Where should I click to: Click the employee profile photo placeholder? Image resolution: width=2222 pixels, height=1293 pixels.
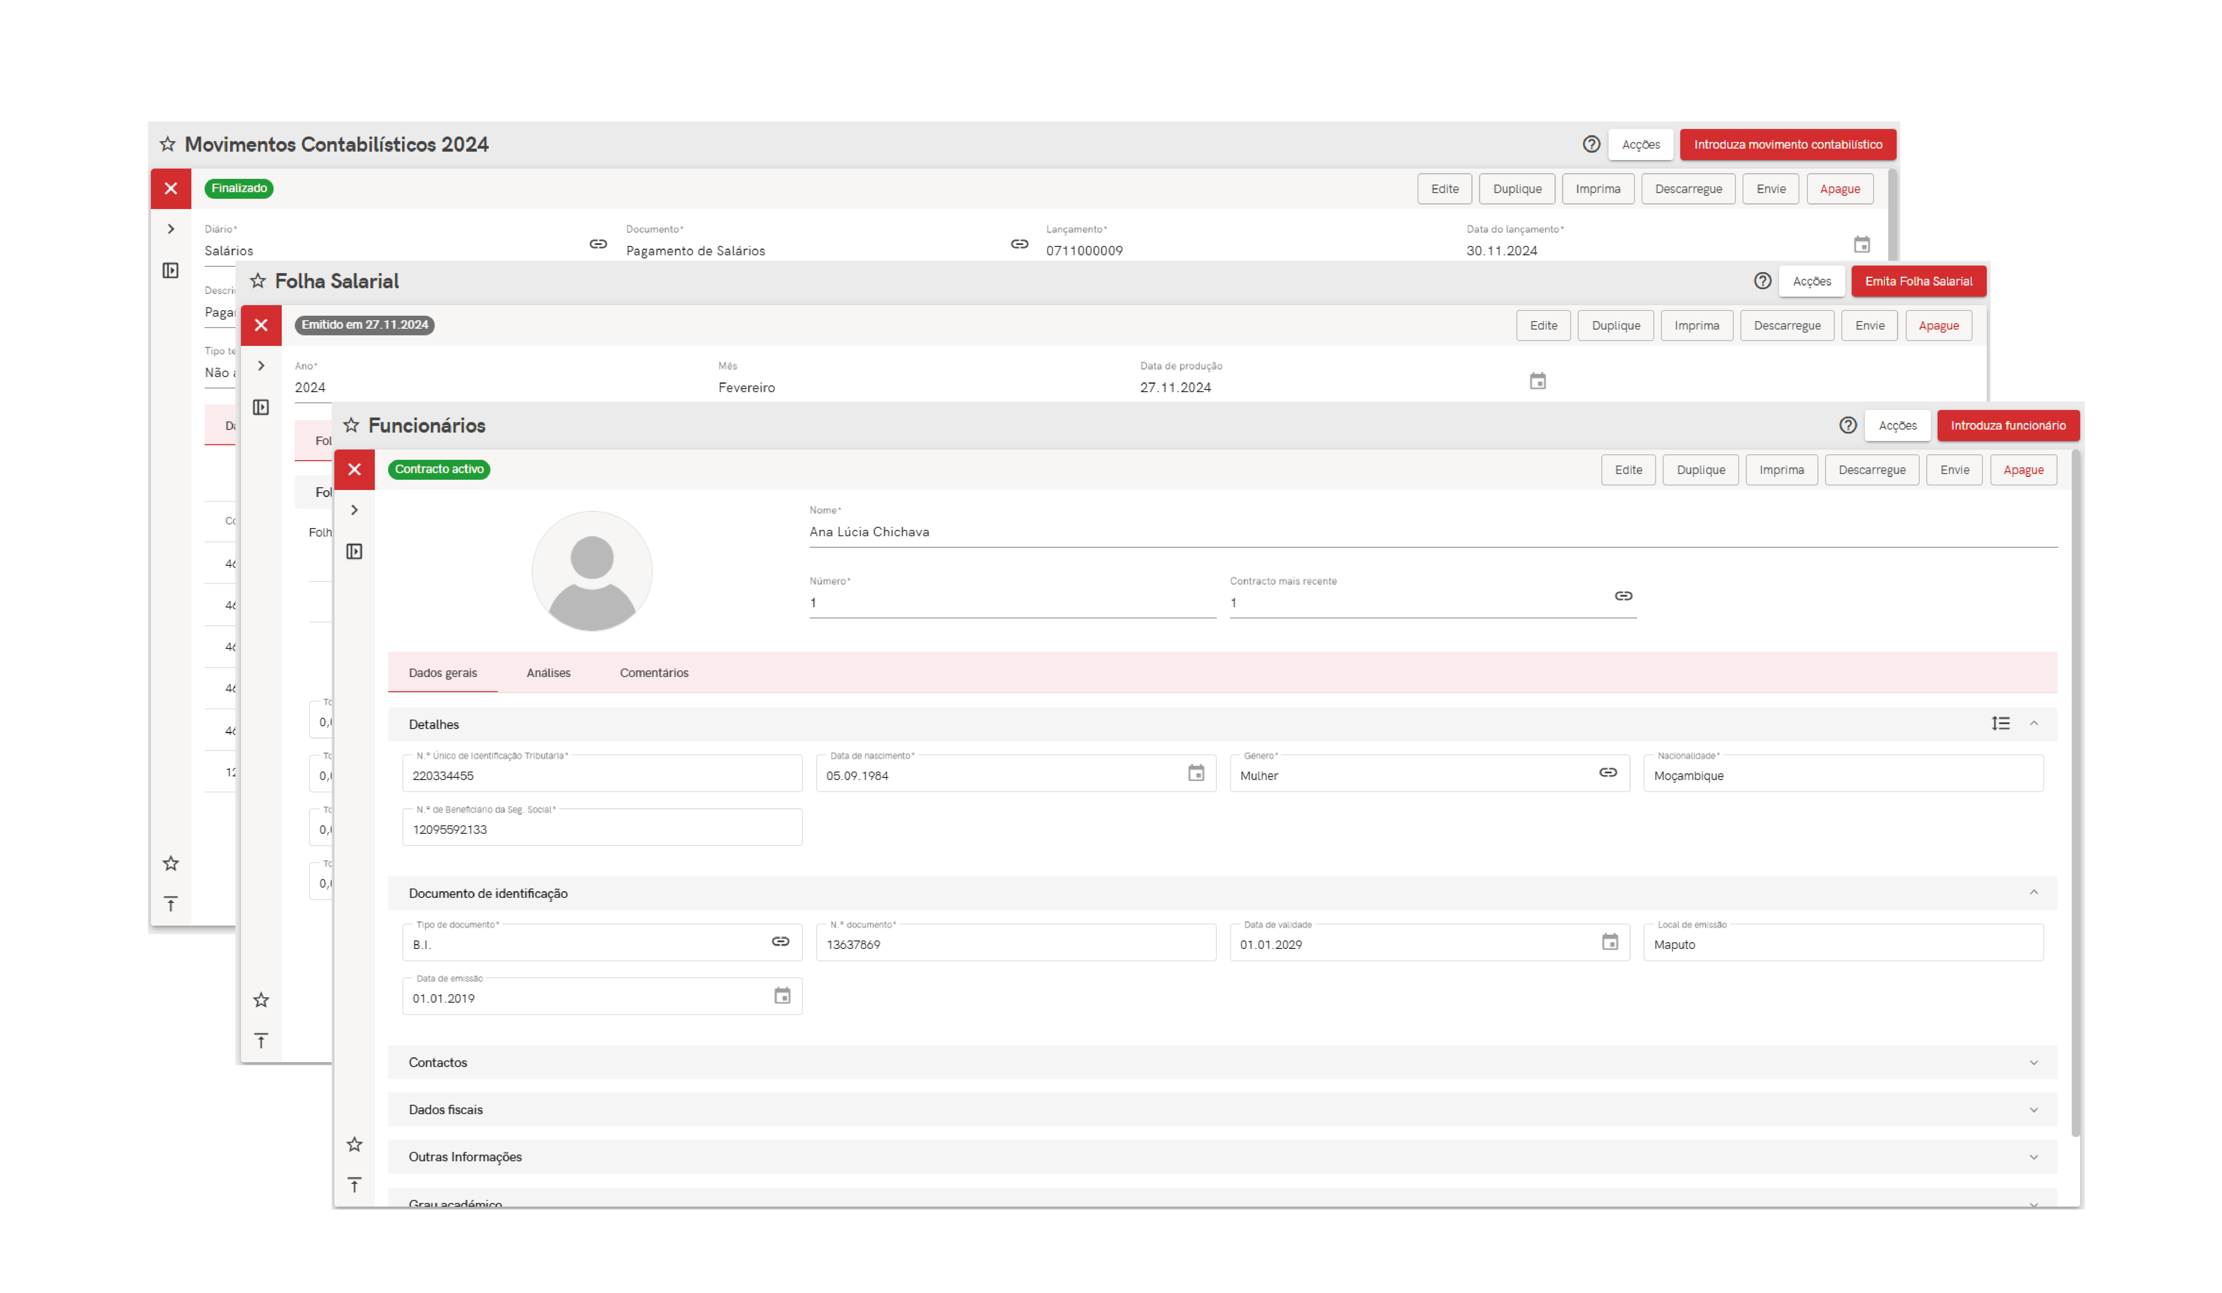[x=592, y=571]
